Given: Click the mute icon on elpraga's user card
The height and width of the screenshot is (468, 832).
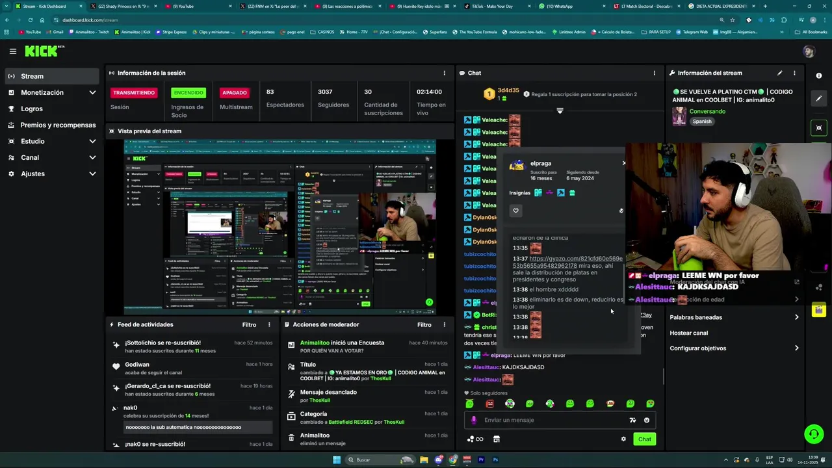Looking at the screenshot, I should coord(621,211).
